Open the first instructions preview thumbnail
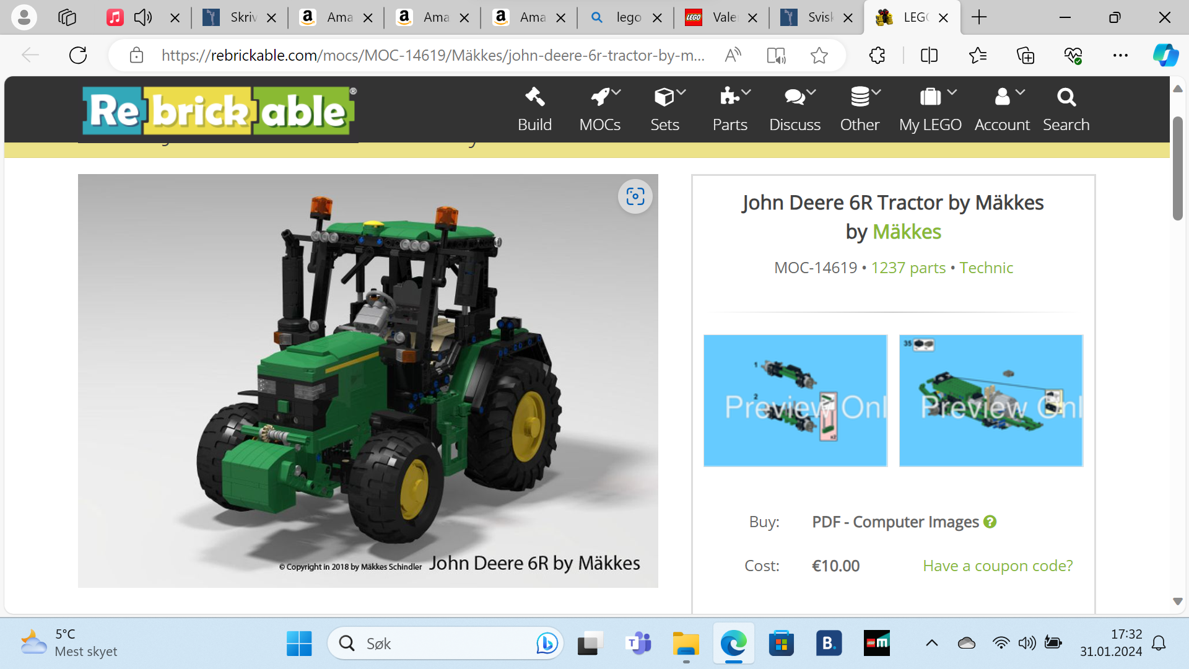Viewport: 1189px width, 669px height. [795, 401]
